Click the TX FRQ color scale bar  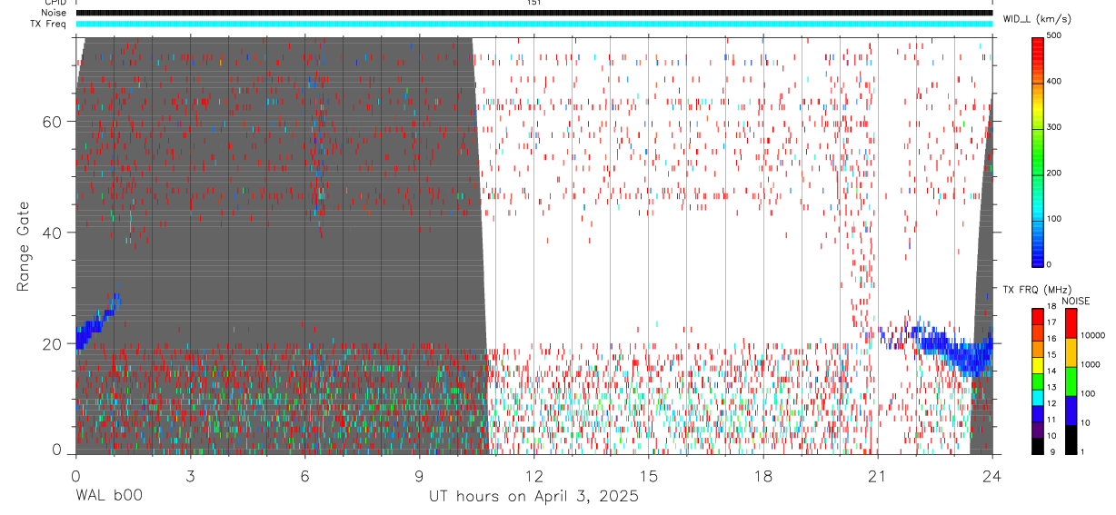click(x=1038, y=381)
